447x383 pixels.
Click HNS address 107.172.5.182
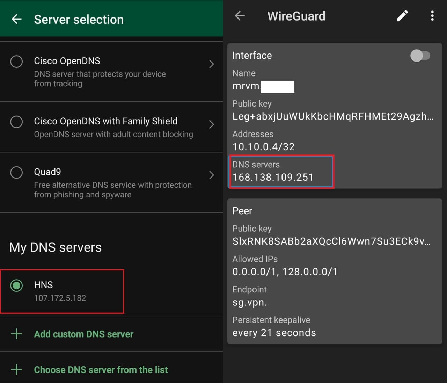[60, 298]
